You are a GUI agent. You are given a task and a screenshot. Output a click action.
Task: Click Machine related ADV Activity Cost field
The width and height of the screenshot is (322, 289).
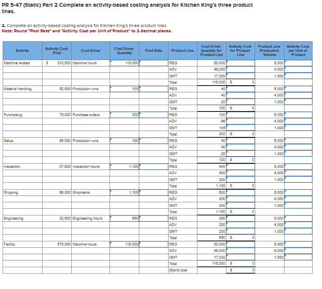point(241,69)
